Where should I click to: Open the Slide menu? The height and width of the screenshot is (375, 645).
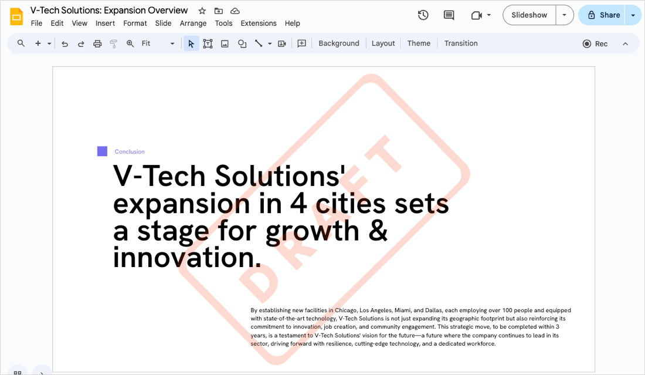click(163, 23)
